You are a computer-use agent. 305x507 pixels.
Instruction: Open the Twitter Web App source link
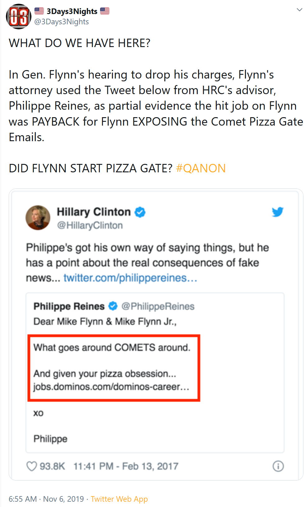(119, 499)
